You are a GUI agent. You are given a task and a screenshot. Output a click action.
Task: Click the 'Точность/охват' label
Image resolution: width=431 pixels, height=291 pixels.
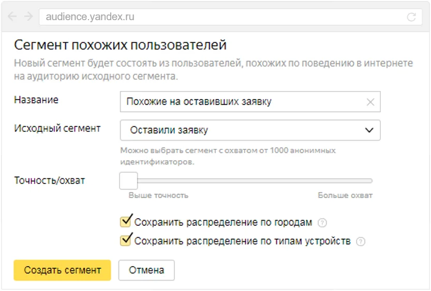pos(50,180)
